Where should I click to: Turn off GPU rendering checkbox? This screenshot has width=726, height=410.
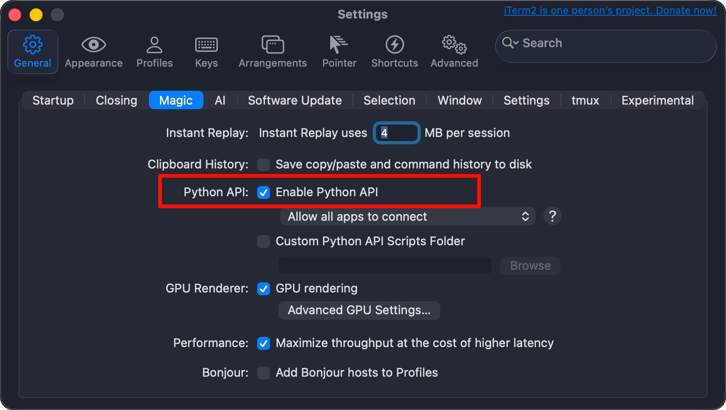pos(264,289)
